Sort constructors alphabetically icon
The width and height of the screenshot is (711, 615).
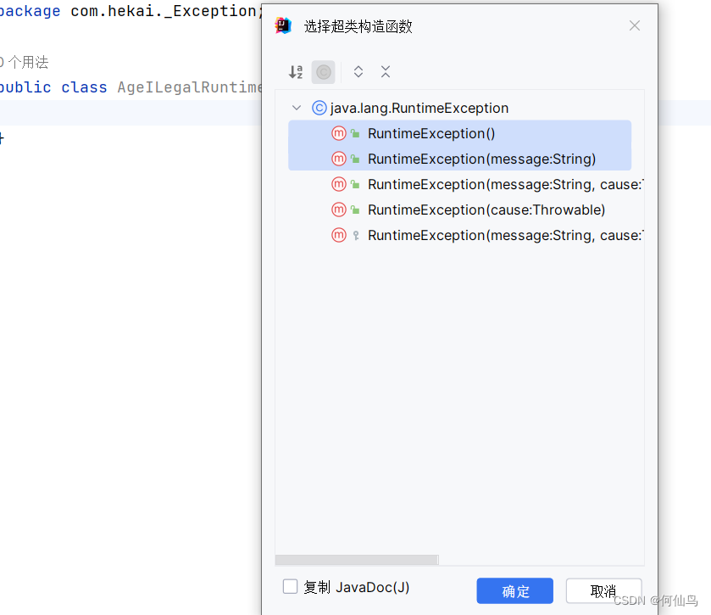pos(296,72)
